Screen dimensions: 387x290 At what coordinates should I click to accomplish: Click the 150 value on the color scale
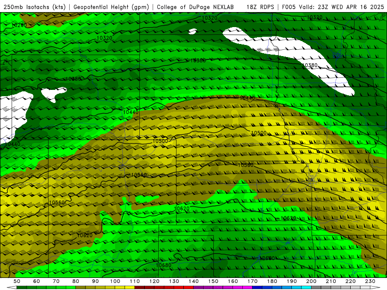pyautogui.click(x=213, y=281)
